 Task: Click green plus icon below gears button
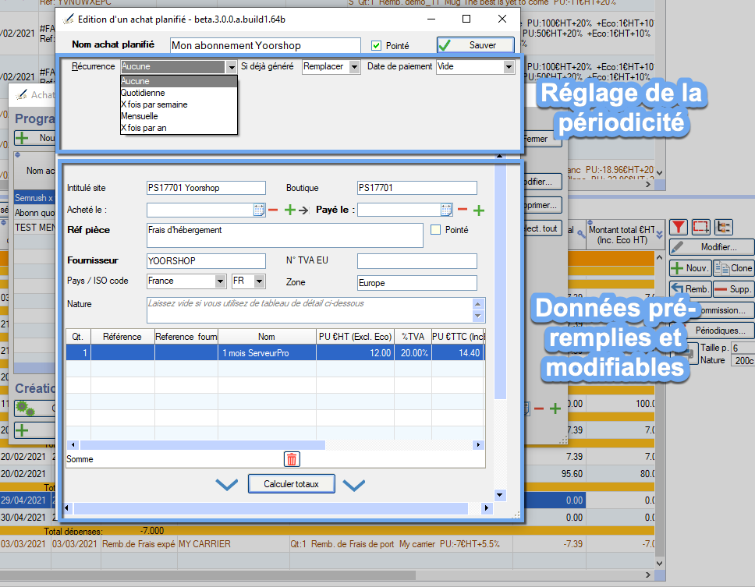click(22, 430)
